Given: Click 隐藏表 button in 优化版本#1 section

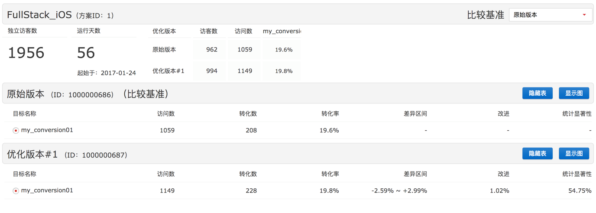Looking at the screenshot, I should pyautogui.click(x=537, y=153).
